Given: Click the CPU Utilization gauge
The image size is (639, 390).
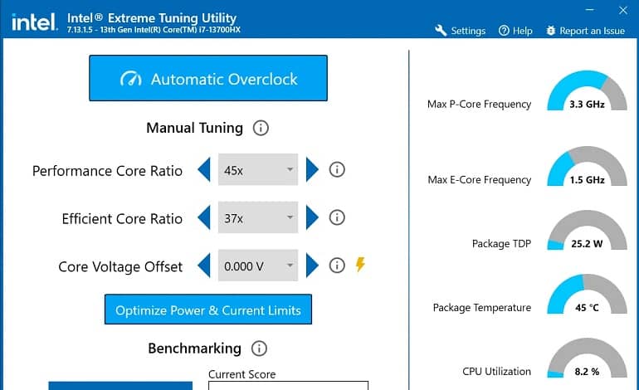Looking at the screenshot, I should [x=587, y=358].
